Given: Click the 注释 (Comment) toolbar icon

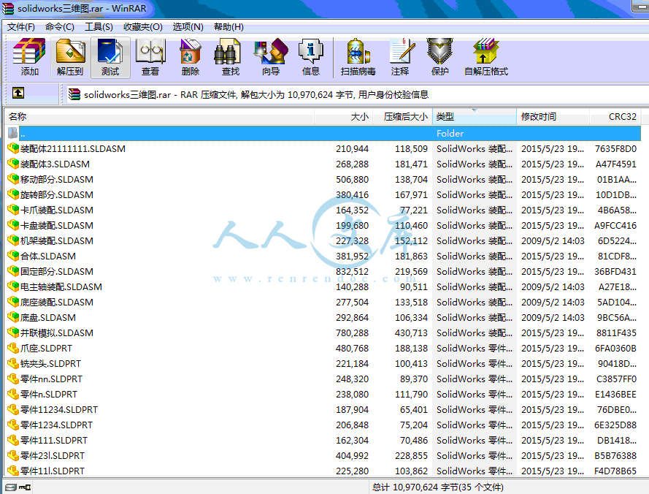Looking at the screenshot, I should (x=402, y=51).
